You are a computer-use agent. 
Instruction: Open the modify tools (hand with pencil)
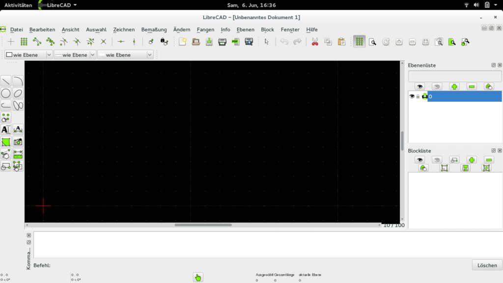click(x=6, y=154)
